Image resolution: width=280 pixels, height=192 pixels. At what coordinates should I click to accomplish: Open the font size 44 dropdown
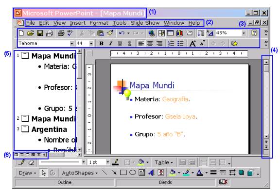click(91, 43)
